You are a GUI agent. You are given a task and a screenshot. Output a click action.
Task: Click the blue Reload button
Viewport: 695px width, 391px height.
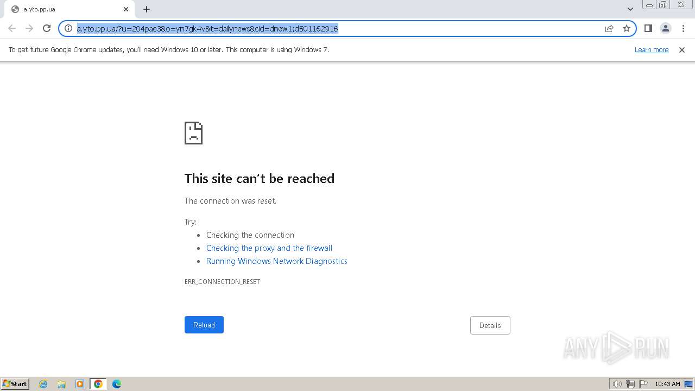(x=204, y=325)
